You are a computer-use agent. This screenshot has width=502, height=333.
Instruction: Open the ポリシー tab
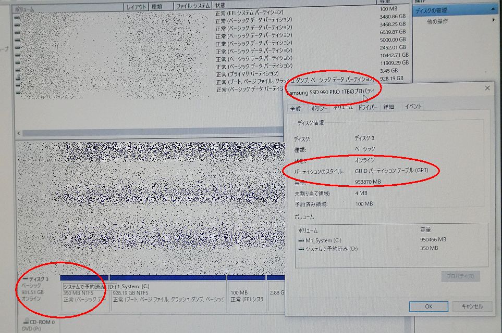319,108
